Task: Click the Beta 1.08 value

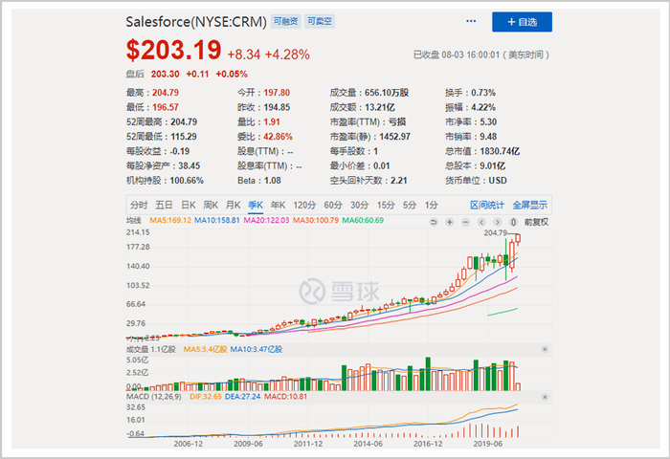Action: tap(273, 181)
